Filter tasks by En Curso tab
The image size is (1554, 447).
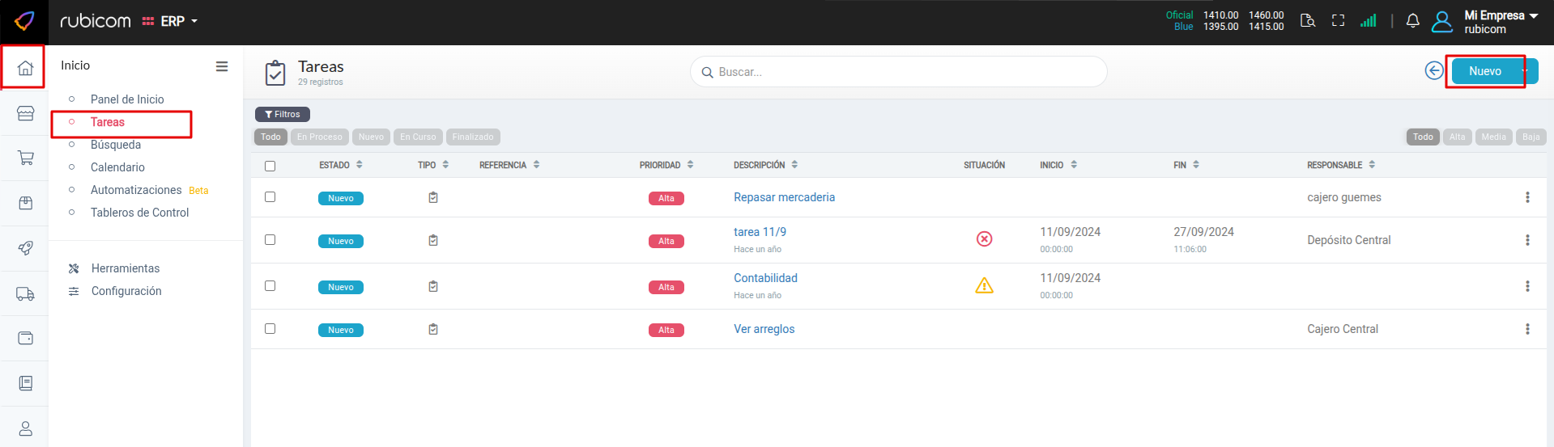[418, 137]
